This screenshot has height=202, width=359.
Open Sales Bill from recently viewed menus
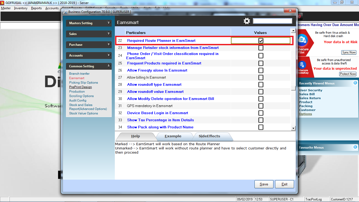pos(307,94)
